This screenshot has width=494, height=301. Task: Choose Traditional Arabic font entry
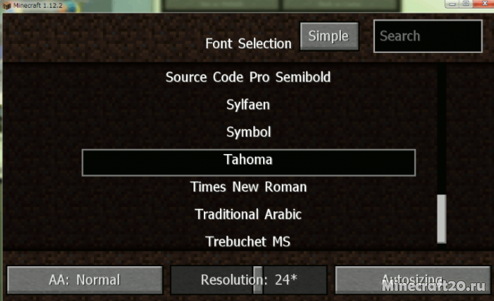click(248, 215)
